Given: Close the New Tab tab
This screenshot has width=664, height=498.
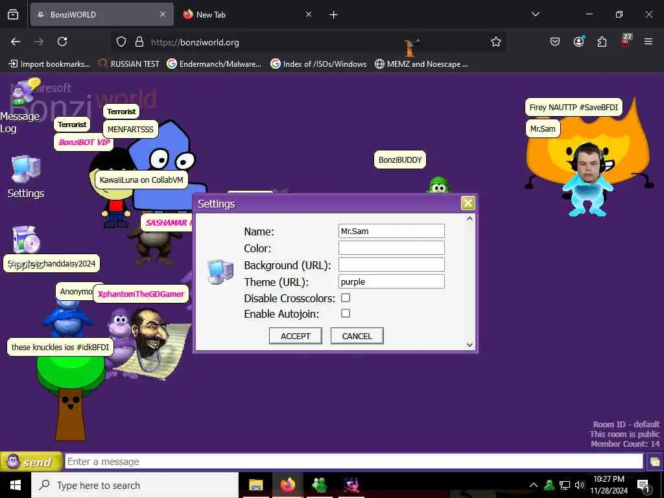Looking at the screenshot, I should coord(308,14).
